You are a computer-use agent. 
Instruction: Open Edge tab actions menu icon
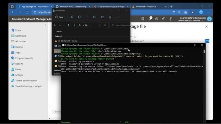point(12,7)
